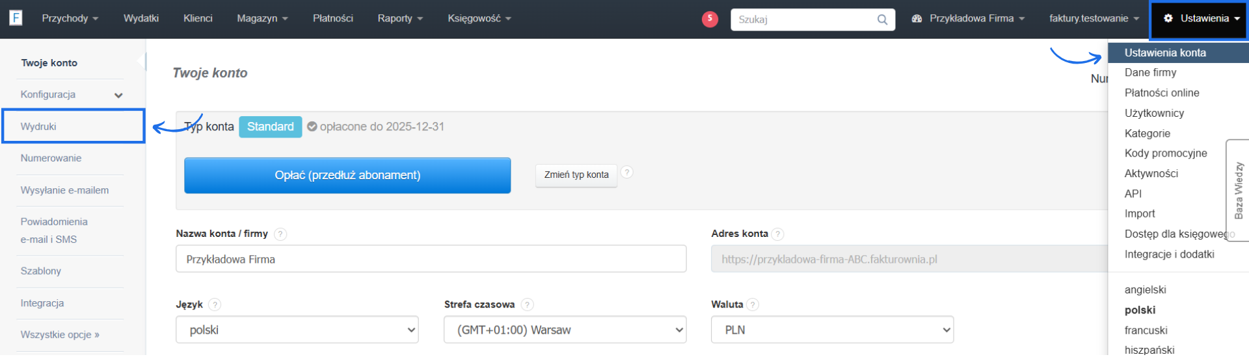Select Dane firmy from settings menu
The height and width of the screenshot is (357, 1249).
[x=1150, y=73]
